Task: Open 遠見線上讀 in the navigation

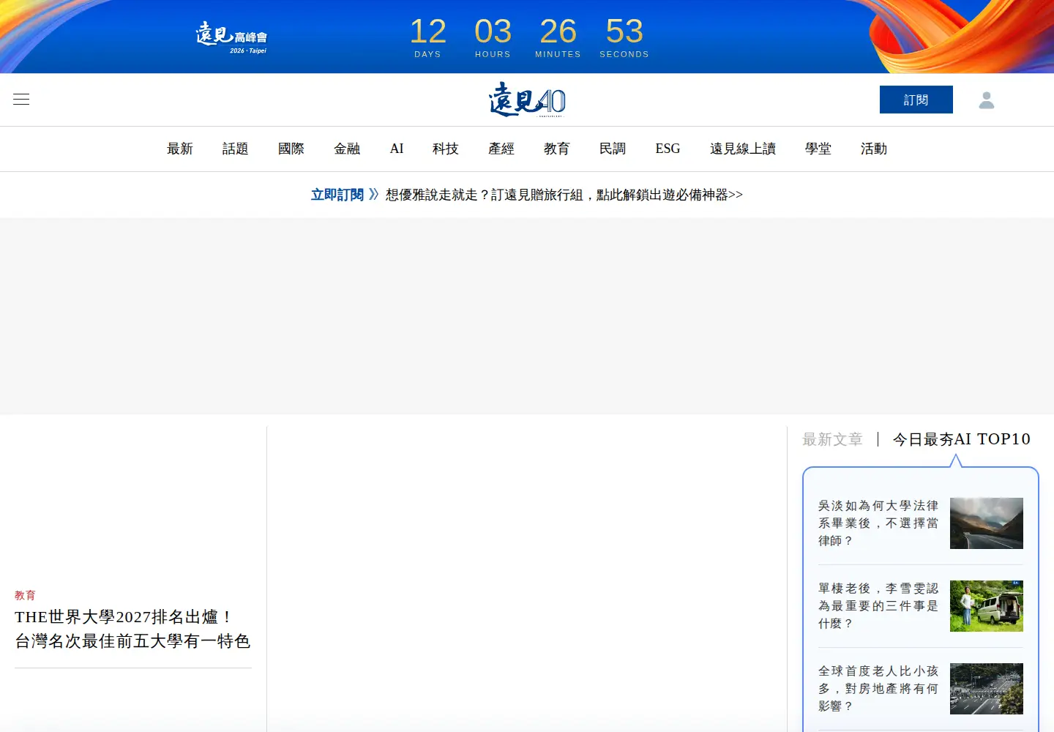Action: (743, 149)
